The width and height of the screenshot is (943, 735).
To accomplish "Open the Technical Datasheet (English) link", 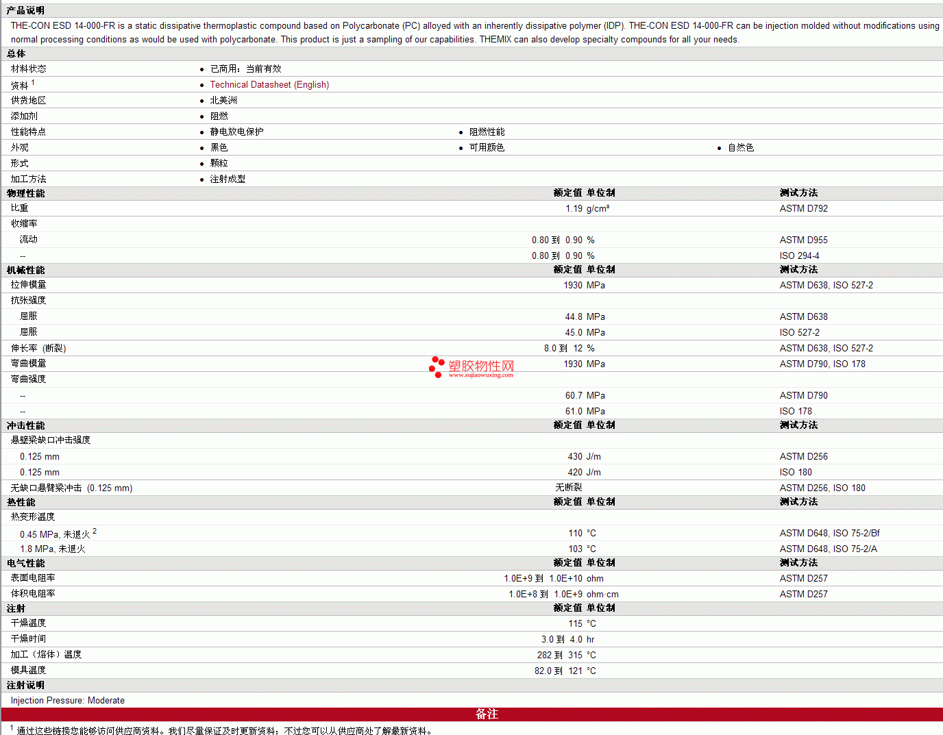I will point(269,85).
